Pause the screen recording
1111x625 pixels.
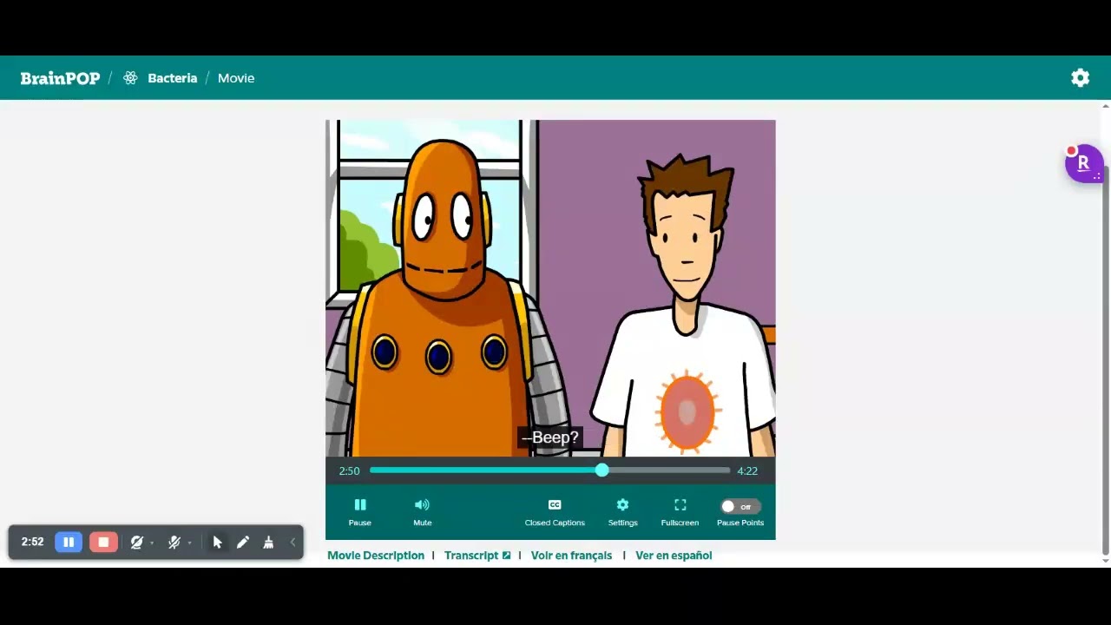click(69, 542)
